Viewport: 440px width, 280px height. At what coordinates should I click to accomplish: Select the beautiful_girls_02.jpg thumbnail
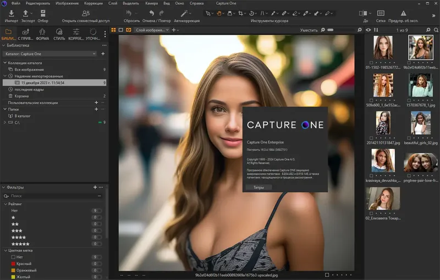[420, 124]
